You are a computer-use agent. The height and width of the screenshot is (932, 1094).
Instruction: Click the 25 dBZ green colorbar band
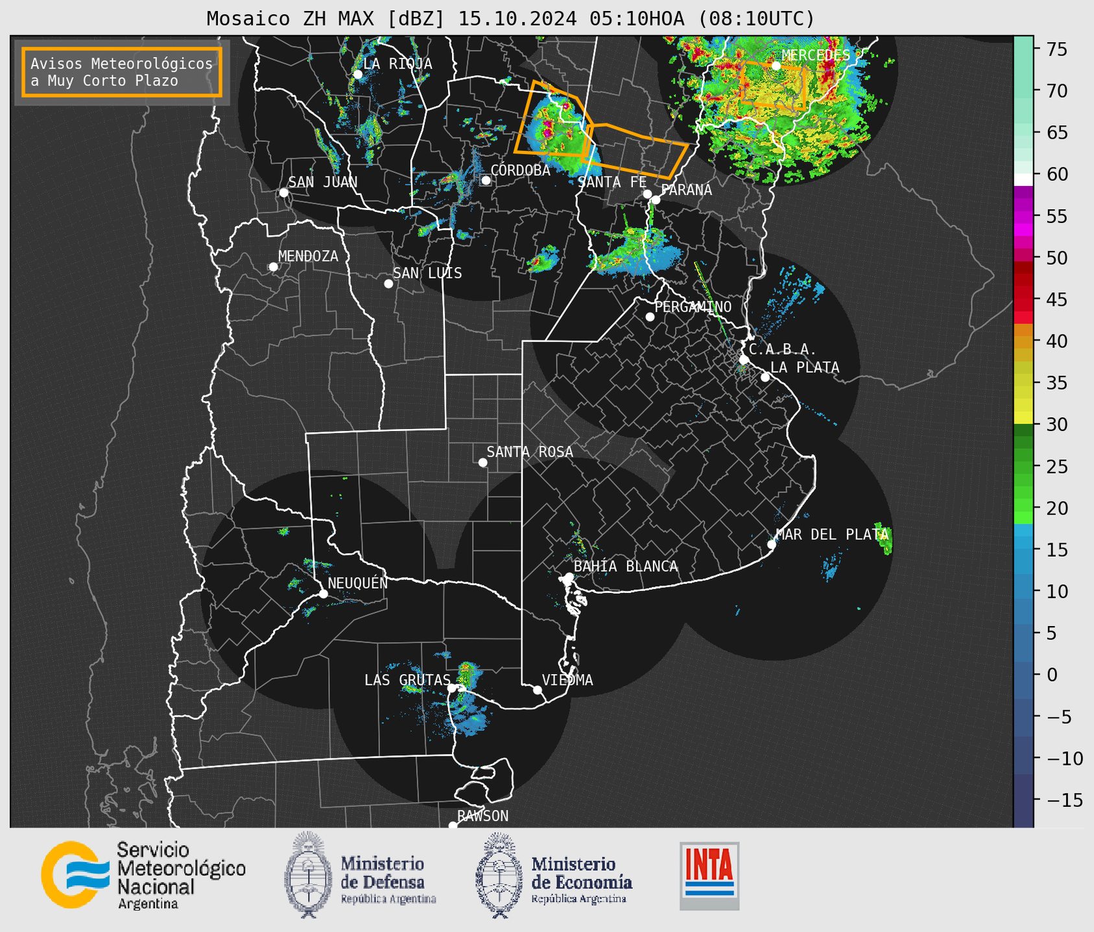tap(1023, 467)
